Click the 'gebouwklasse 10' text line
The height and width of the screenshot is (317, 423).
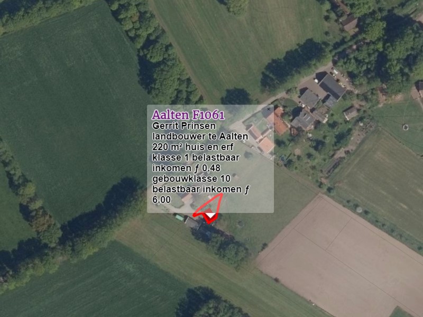point(191,179)
